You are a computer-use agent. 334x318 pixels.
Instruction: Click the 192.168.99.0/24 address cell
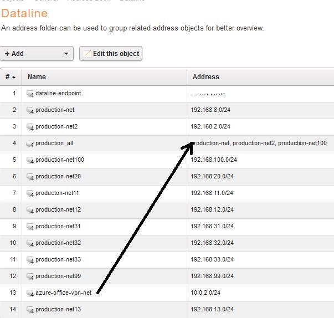click(x=212, y=276)
